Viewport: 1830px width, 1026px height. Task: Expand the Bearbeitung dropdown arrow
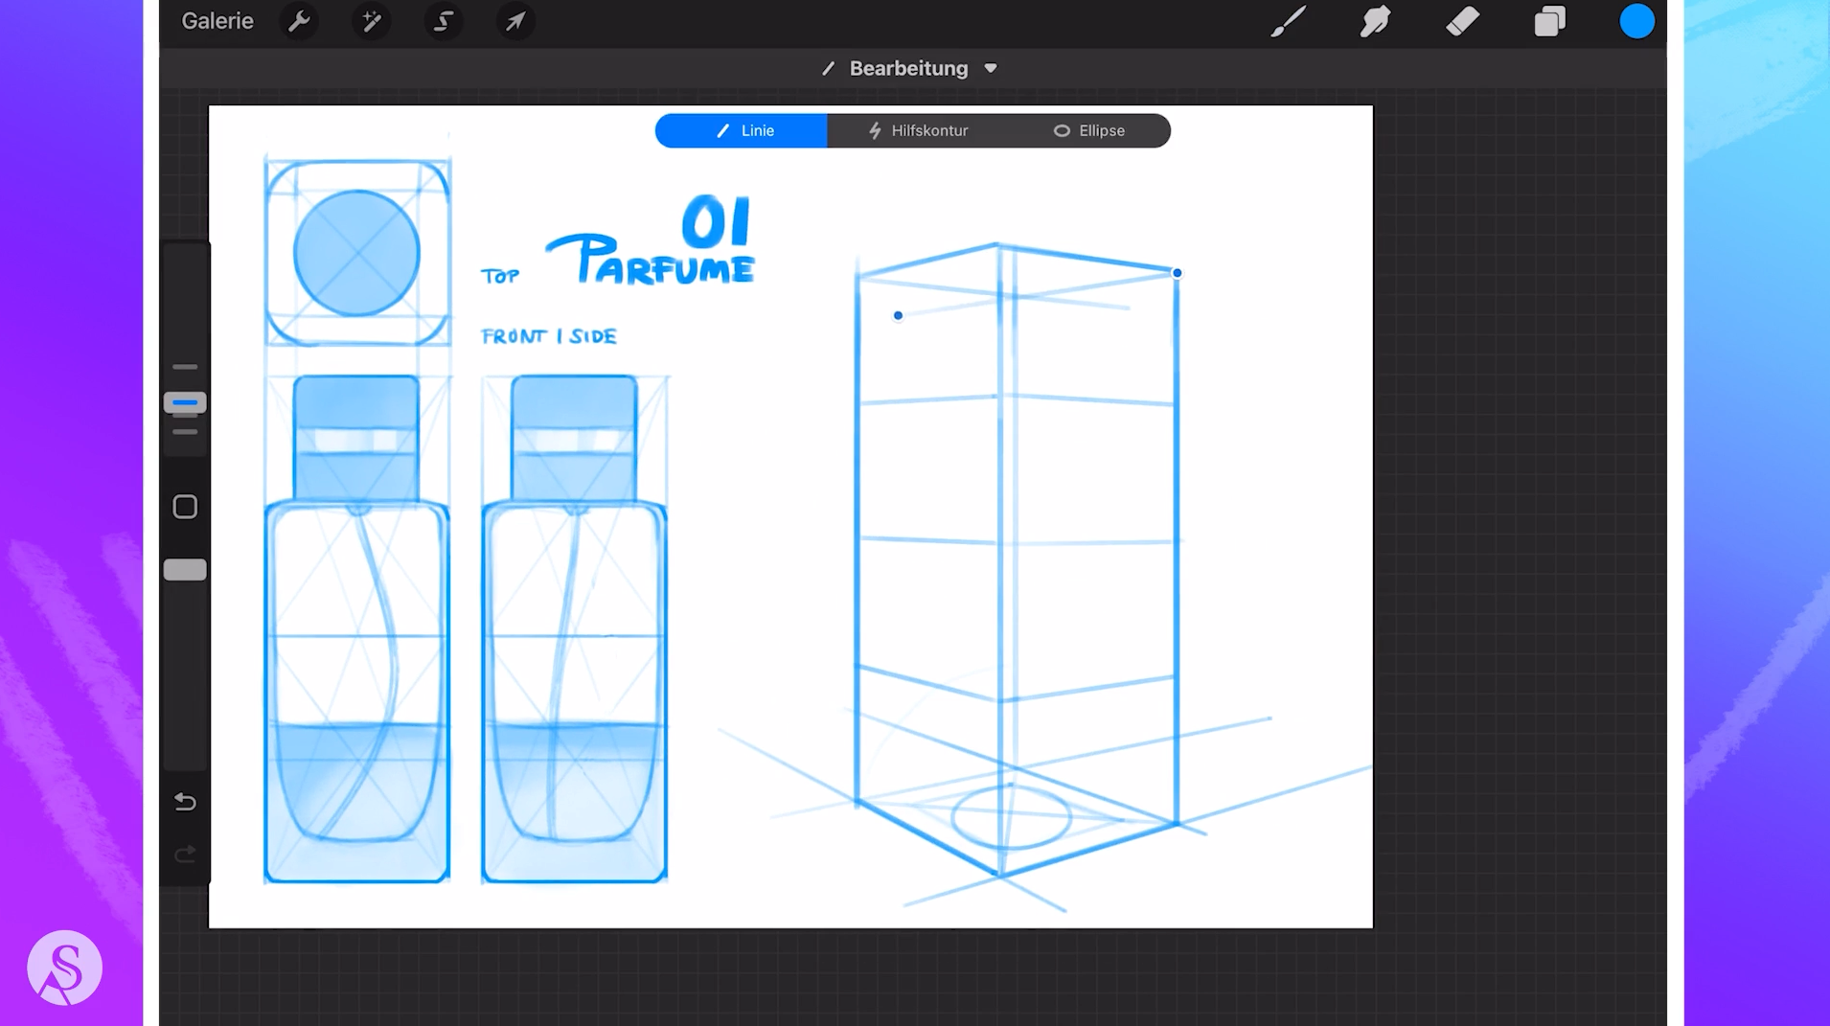(991, 68)
